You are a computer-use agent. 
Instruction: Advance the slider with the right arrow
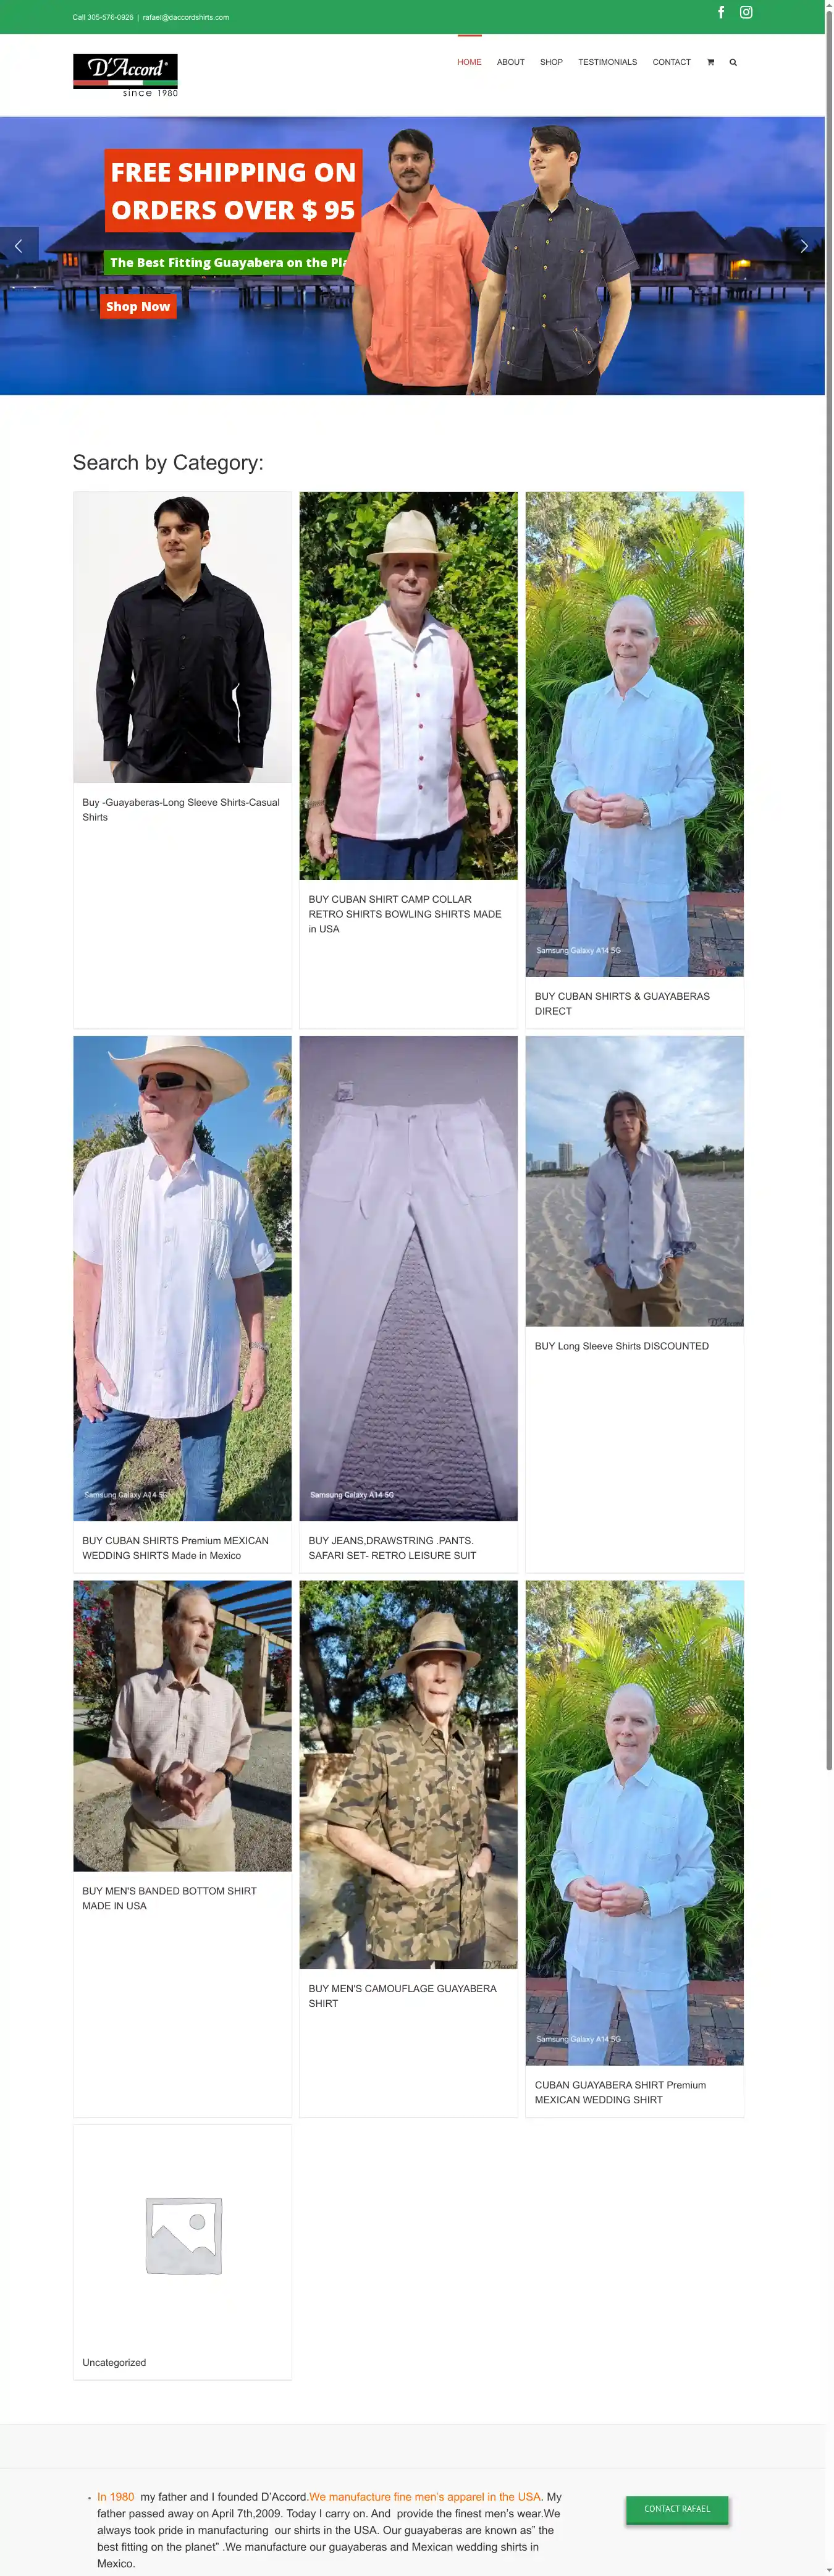tap(805, 246)
